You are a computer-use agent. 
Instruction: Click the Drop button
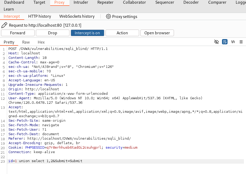click(x=53, y=33)
